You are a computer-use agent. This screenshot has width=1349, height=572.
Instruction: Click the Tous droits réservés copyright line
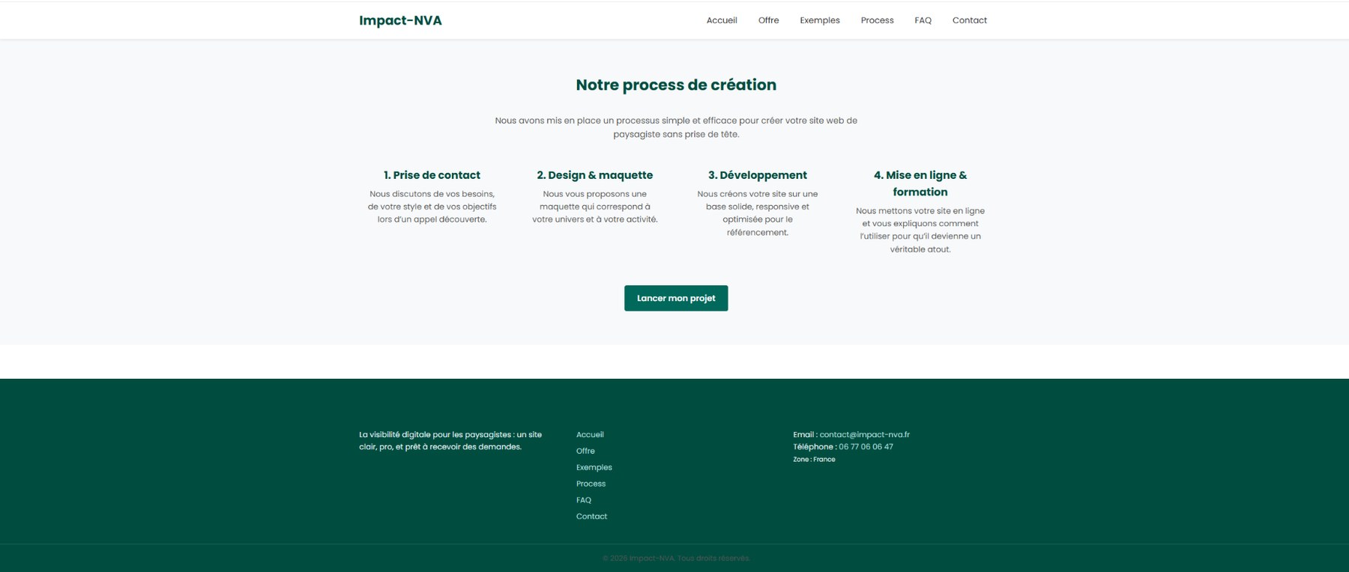[676, 559]
